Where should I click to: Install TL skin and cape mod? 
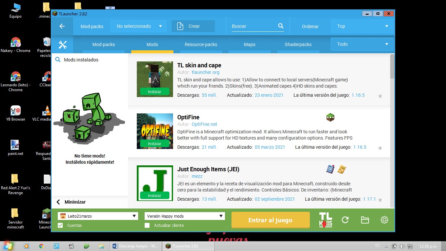pos(155,92)
